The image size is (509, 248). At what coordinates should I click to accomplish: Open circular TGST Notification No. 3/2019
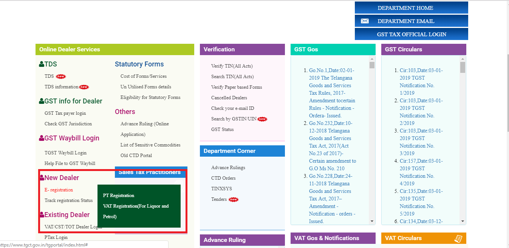click(421, 142)
